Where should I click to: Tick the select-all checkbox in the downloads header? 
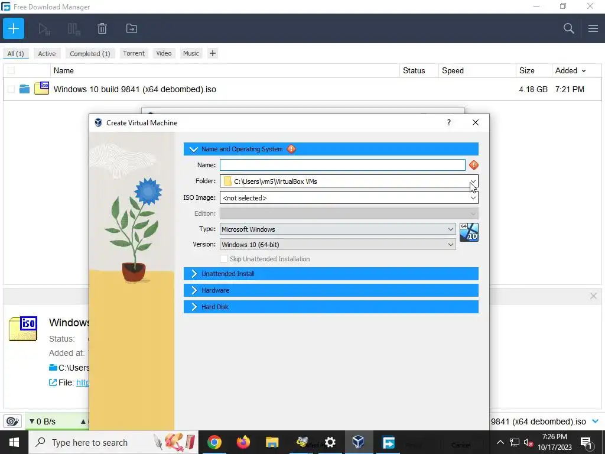[11, 70]
